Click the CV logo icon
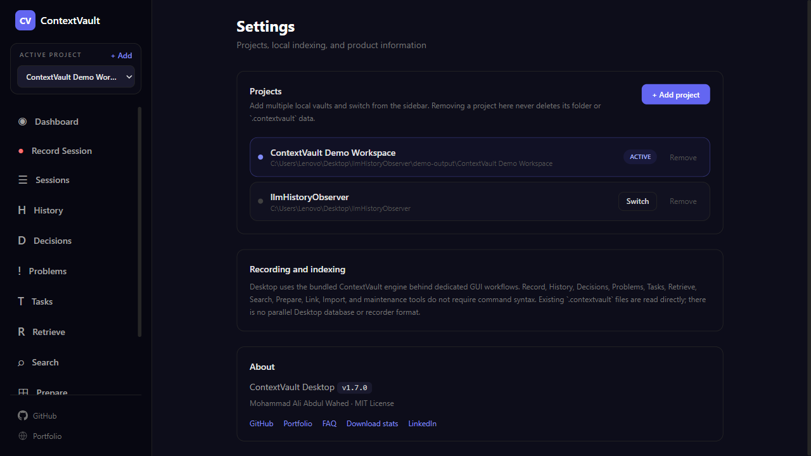 tap(25, 20)
